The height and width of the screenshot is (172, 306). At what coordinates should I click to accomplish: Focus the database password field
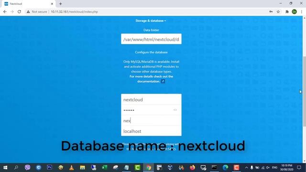(147, 110)
